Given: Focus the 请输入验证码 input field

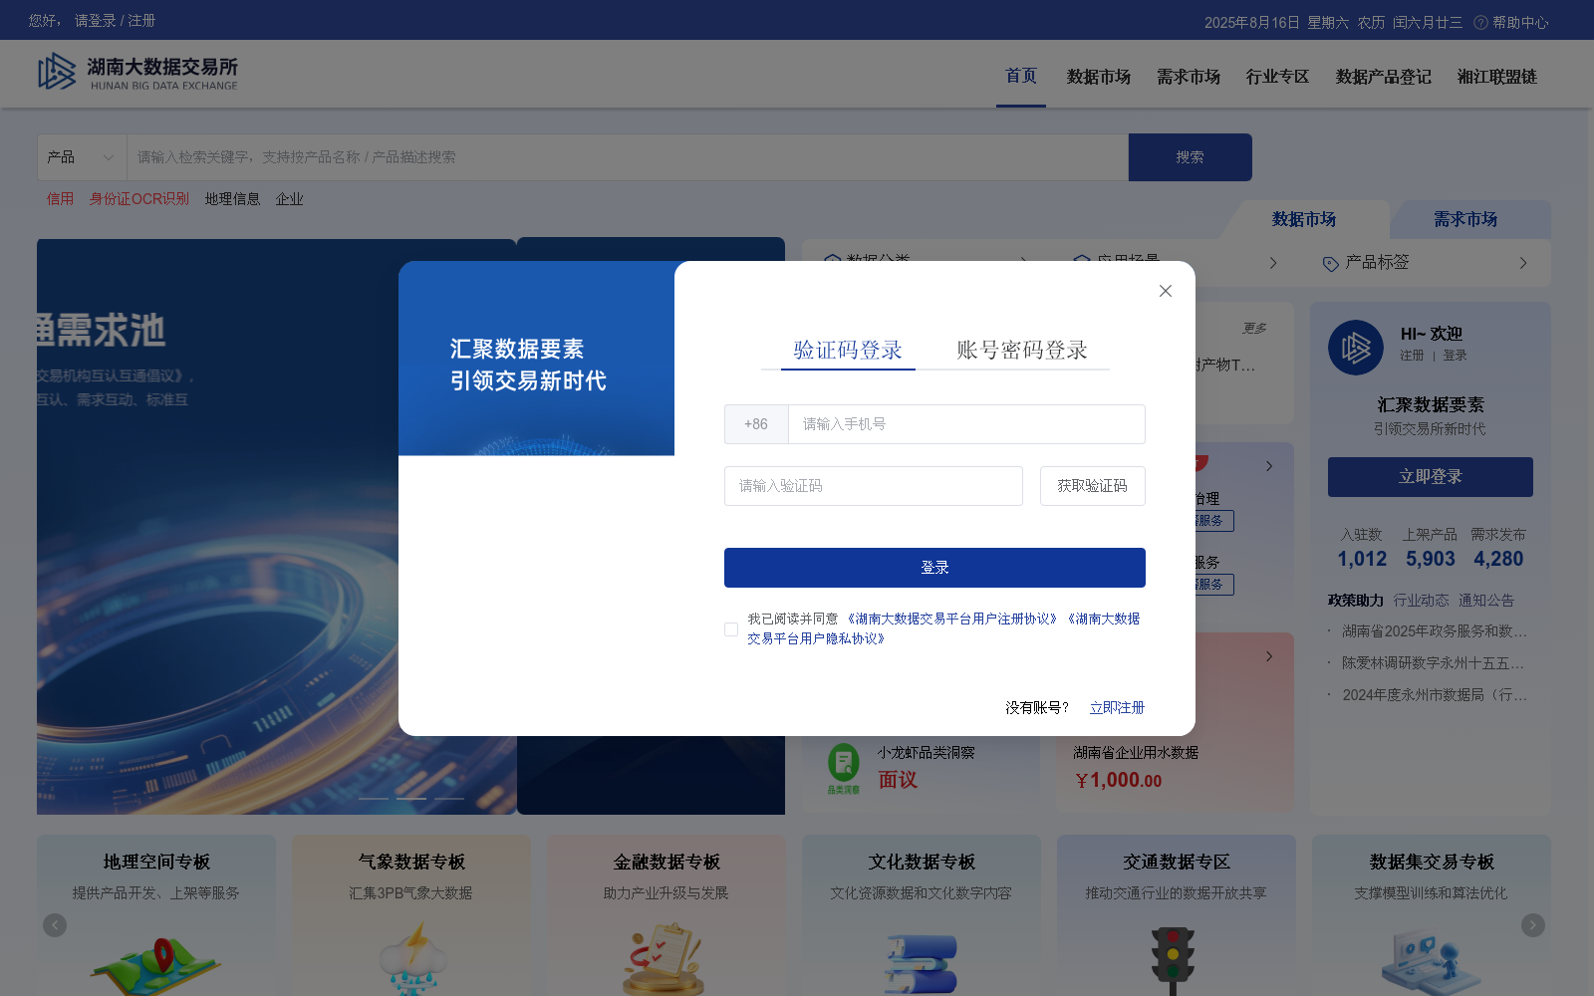Looking at the screenshot, I should [x=874, y=486].
